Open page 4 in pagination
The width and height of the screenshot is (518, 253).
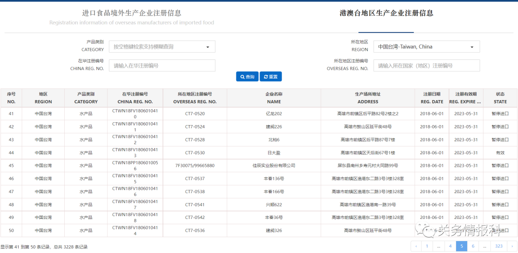click(x=450, y=246)
